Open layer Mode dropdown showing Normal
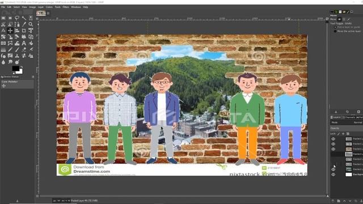The width and height of the screenshot is (363, 204). click(347, 122)
